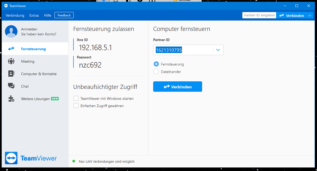This screenshot has width=317, height=171.
Task: Open the Hilfe menu
Action: tap(48, 15)
